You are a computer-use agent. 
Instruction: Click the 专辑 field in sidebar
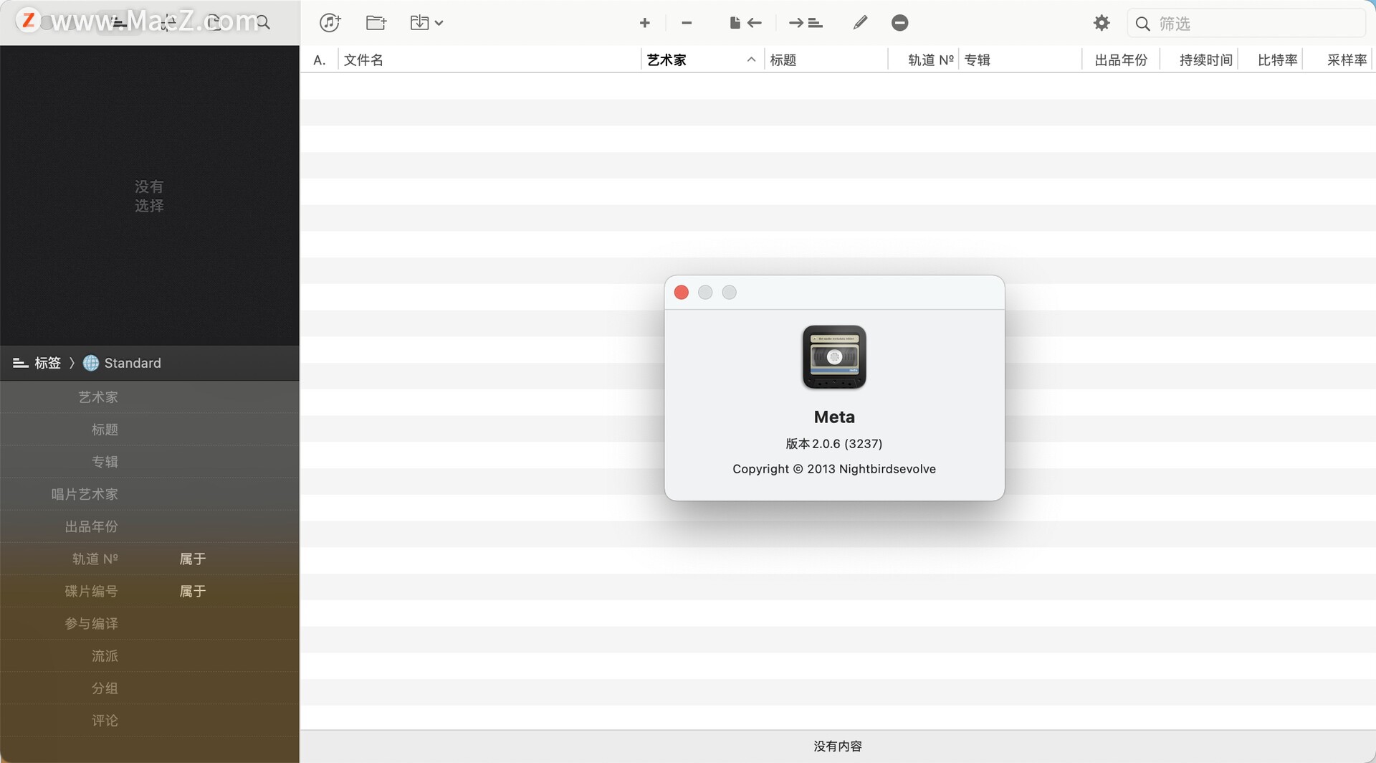pyautogui.click(x=150, y=462)
